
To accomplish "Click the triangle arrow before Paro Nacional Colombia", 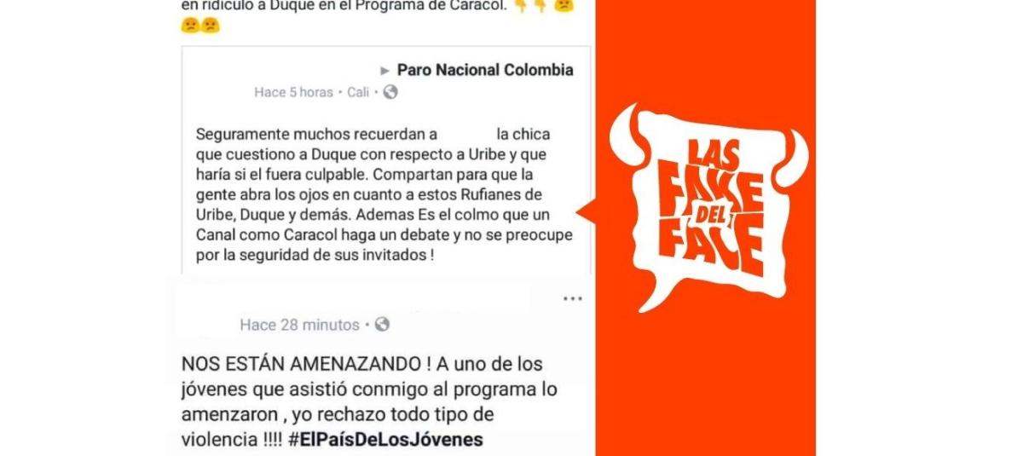I will pos(385,71).
